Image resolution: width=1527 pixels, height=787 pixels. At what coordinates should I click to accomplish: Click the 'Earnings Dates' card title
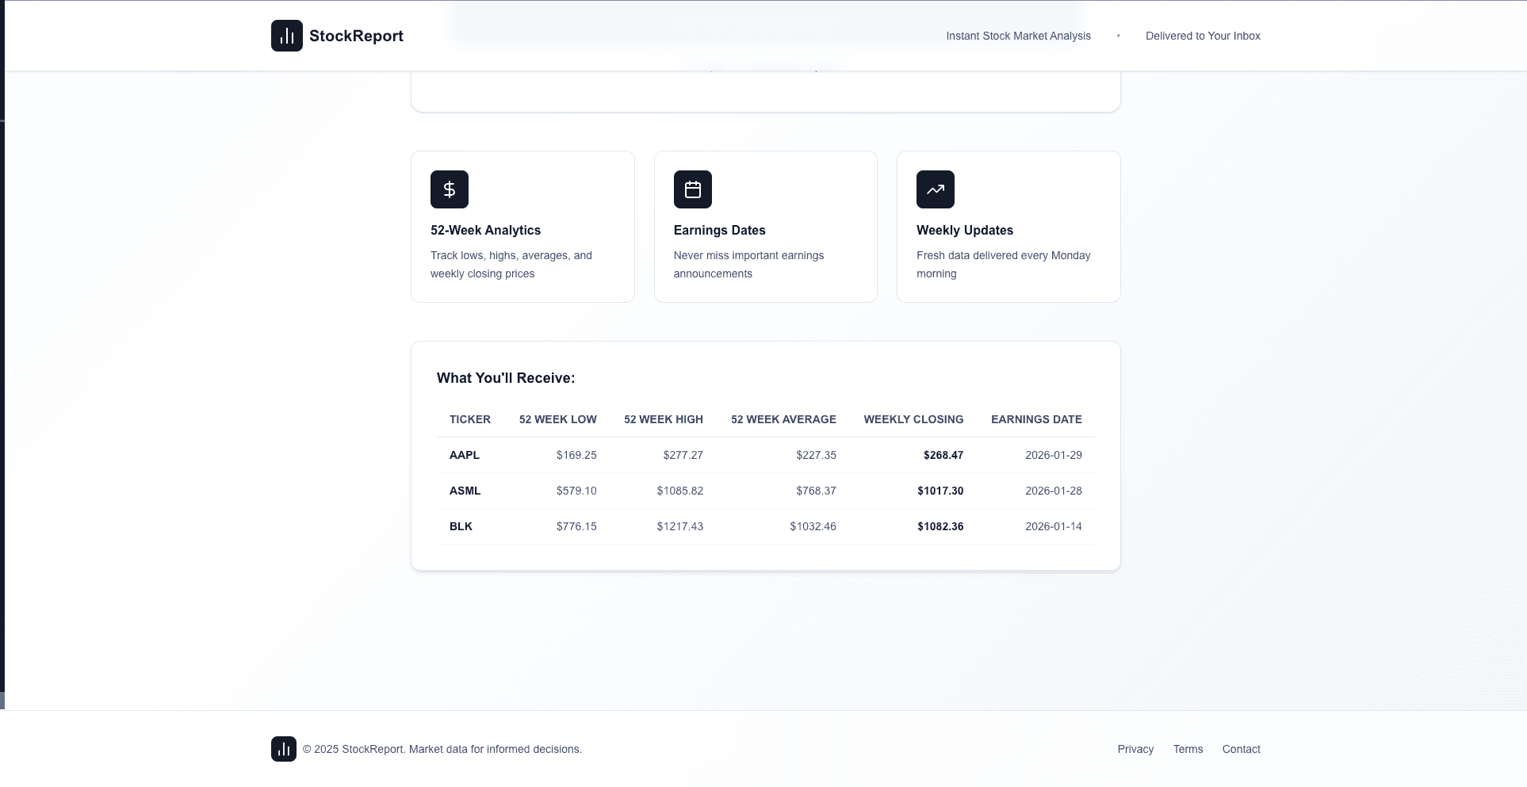(x=719, y=230)
